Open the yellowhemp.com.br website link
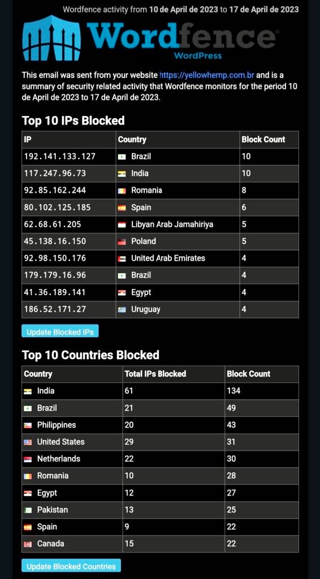This screenshot has width=320, height=579. 207,75
